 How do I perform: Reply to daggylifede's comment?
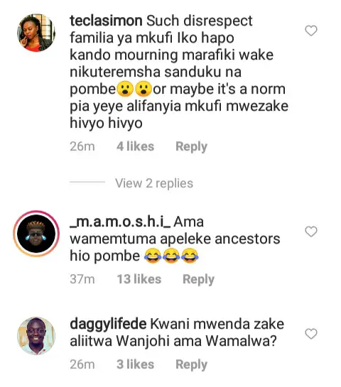click(x=191, y=364)
